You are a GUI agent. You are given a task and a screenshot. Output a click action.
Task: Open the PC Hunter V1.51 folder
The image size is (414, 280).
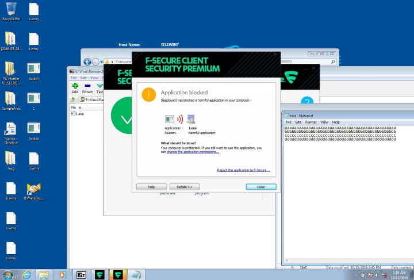[x=11, y=73]
